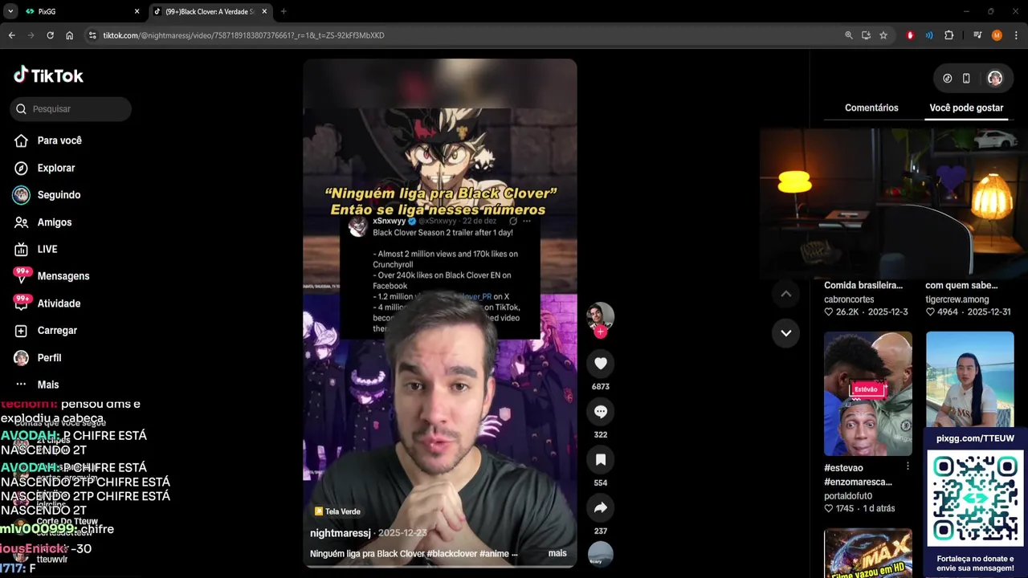Open a new browser tab
The image size is (1028, 578).
pyautogui.click(x=284, y=11)
